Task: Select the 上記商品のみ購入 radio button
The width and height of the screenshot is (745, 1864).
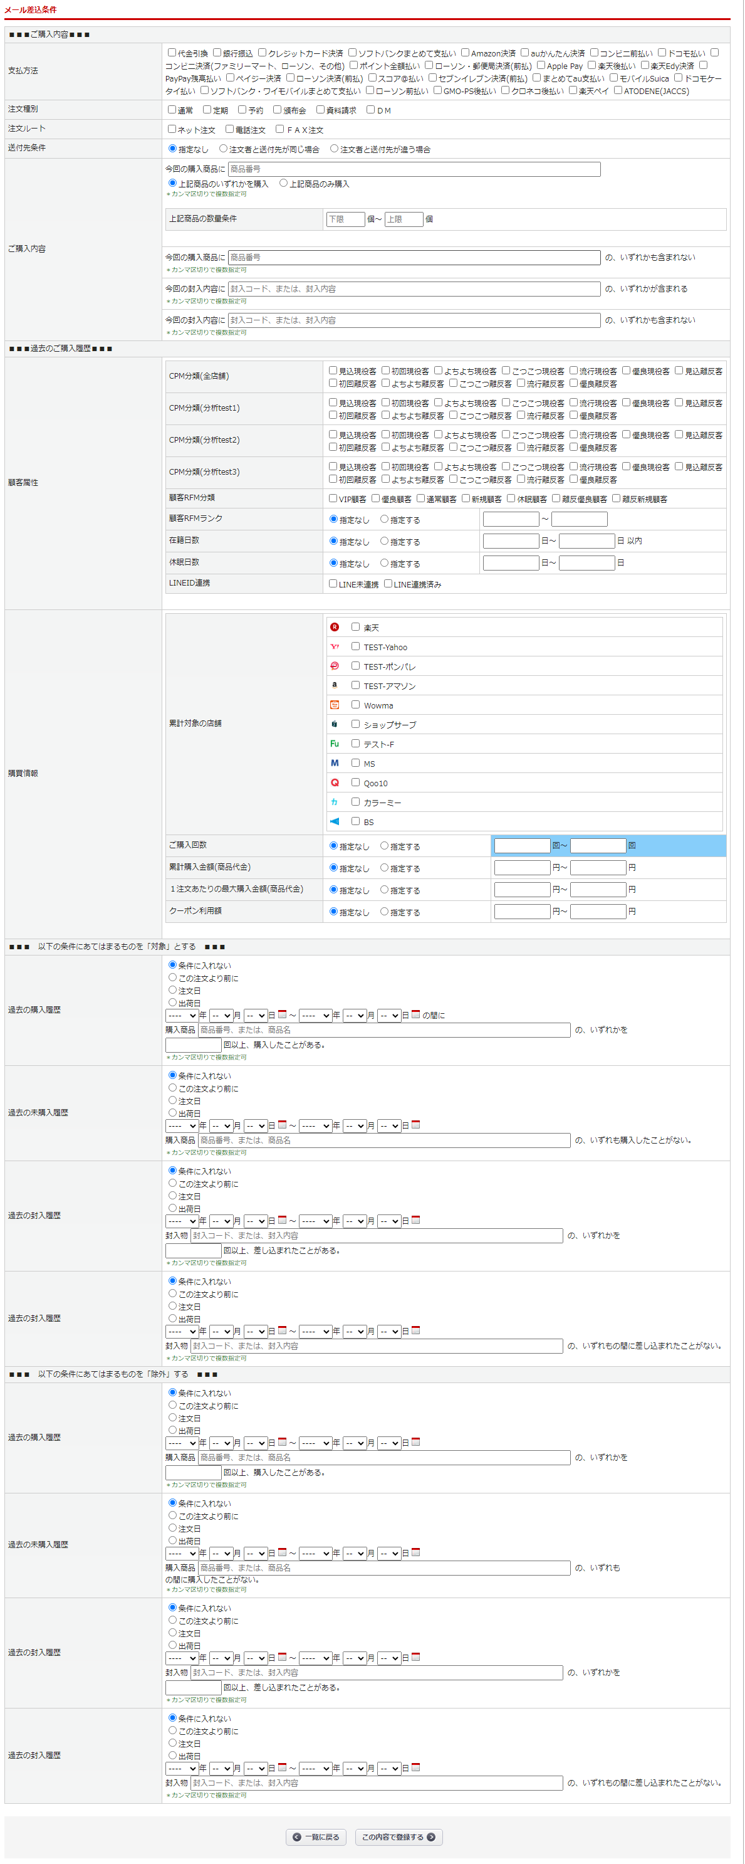Action: tap(284, 183)
